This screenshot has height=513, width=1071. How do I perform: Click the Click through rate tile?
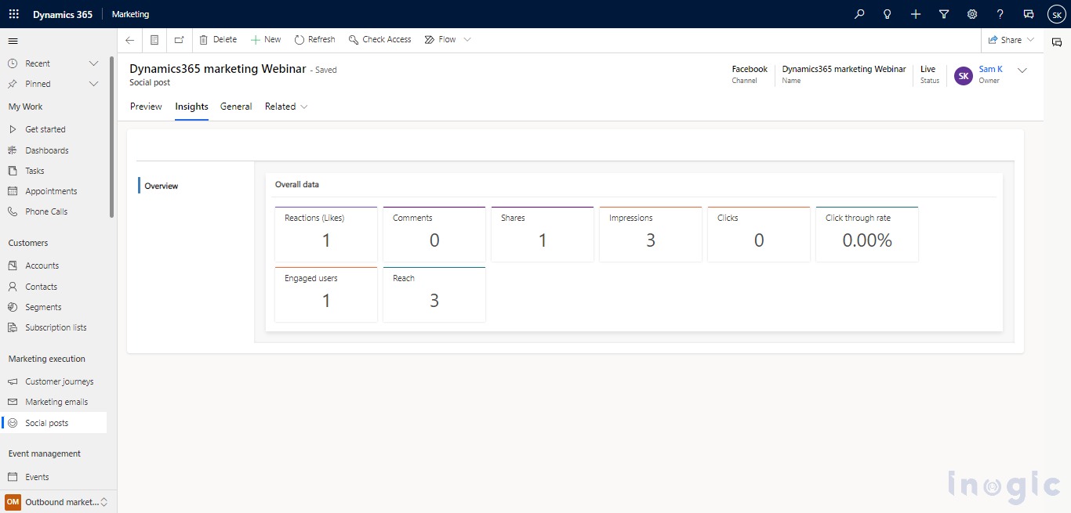[x=867, y=234]
